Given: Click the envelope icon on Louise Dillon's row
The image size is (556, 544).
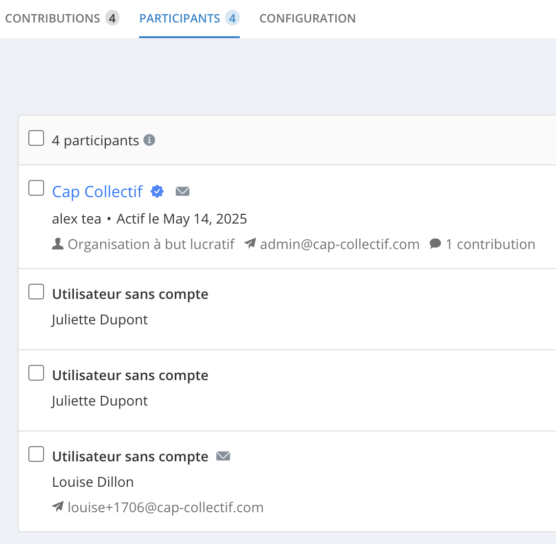Looking at the screenshot, I should pyautogui.click(x=223, y=456).
